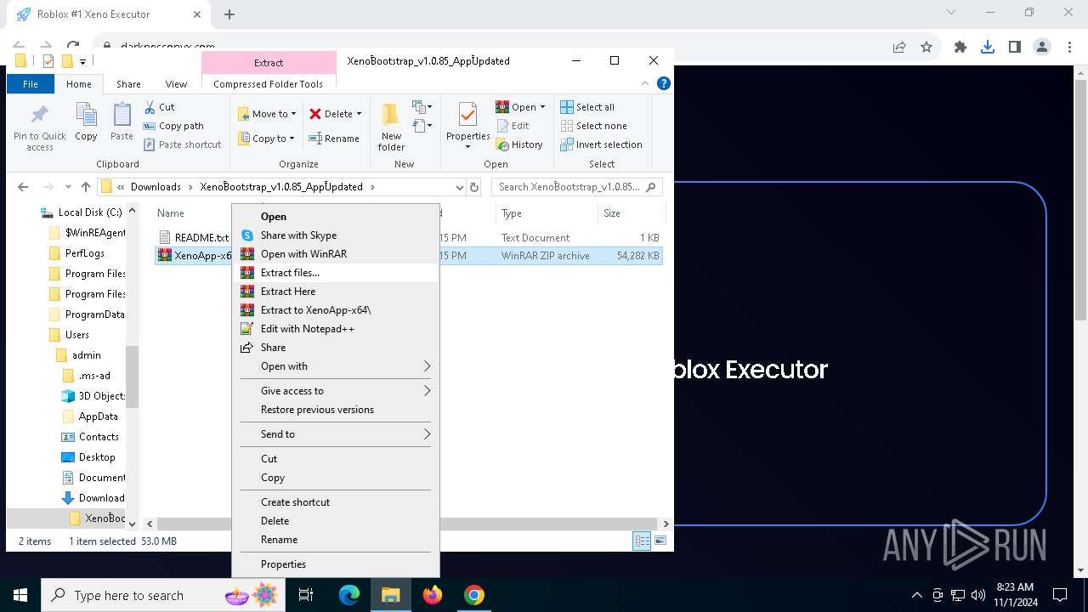
Task: Expand the Send to submenu
Action: pos(336,434)
